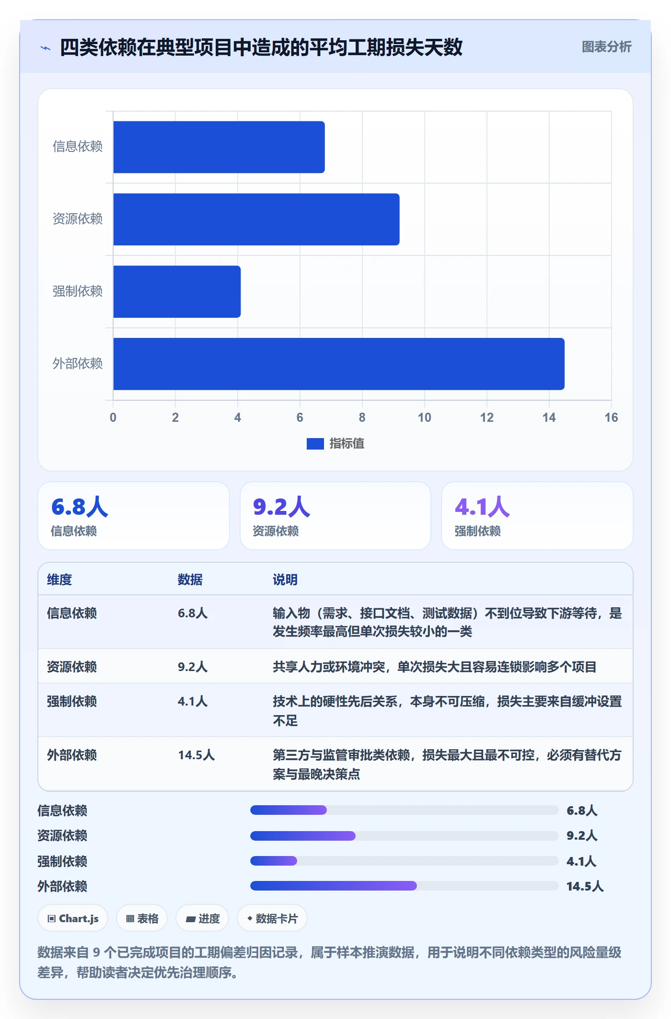Click the 图表分析 label in the header
The height and width of the screenshot is (1019, 671).
click(606, 47)
